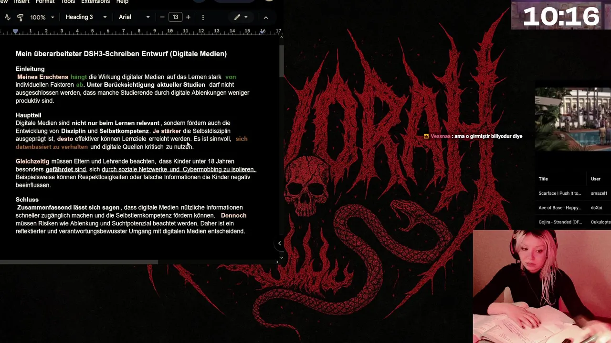Click the 'Hauptteil' heading
The height and width of the screenshot is (343, 611).
click(x=28, y=115)
